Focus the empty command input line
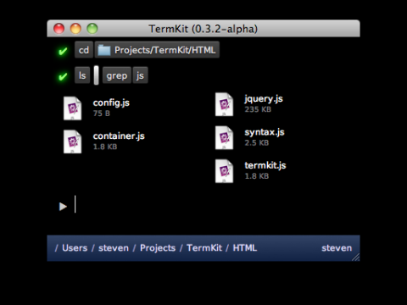Viewport: 407px width, 305px height. click(x=203, y=204)
